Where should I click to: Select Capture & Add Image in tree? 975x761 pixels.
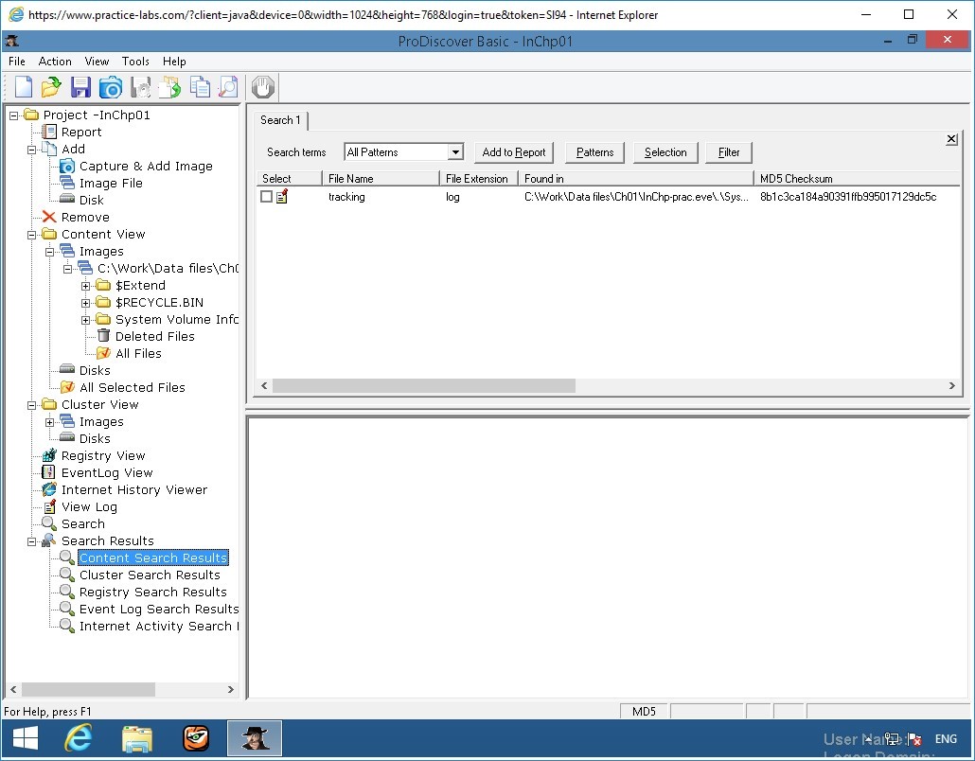coord(146,166)
